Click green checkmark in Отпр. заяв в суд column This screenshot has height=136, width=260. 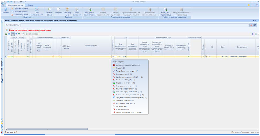click(28, 56)
